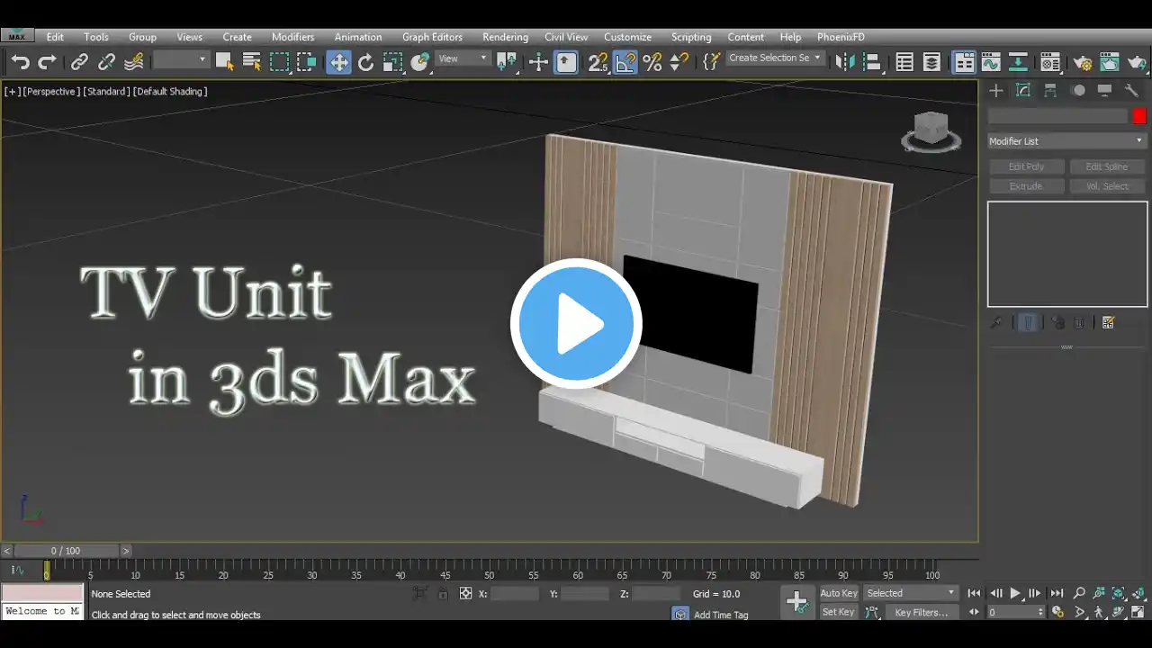Open the Default Shading viewport menu

(170, 91)
